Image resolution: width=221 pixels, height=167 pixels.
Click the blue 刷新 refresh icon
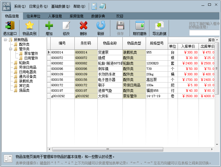point(101,25)
